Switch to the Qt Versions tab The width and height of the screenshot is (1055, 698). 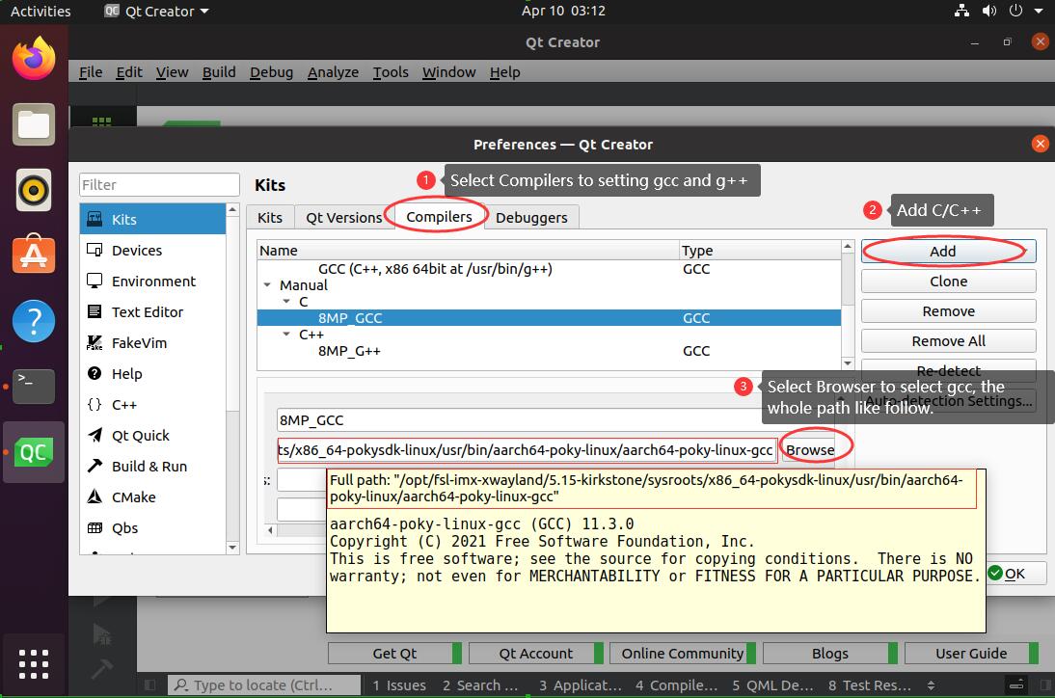click(344, 218)
